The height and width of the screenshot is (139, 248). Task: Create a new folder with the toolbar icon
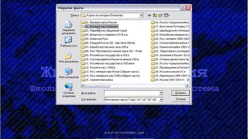click(x=160, y=15)
